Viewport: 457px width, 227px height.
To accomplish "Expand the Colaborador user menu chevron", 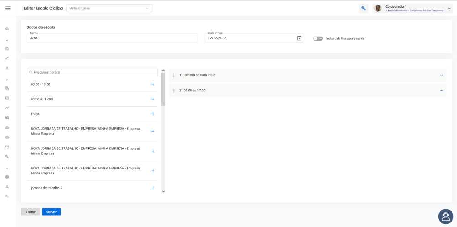I will coord(449,9).
